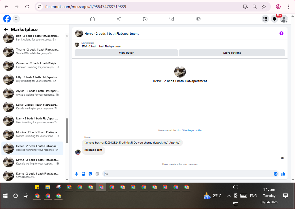Open site information icon in address bar
Screen dimensions: 295x209
(39, 7)
